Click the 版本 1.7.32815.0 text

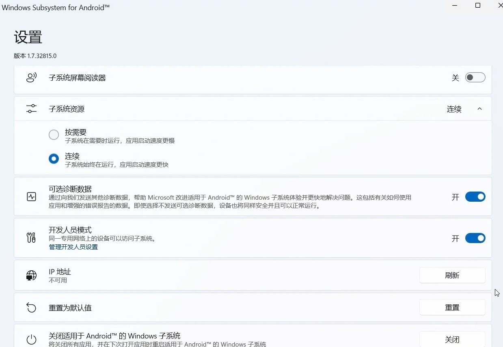click(x=35, y=56)
